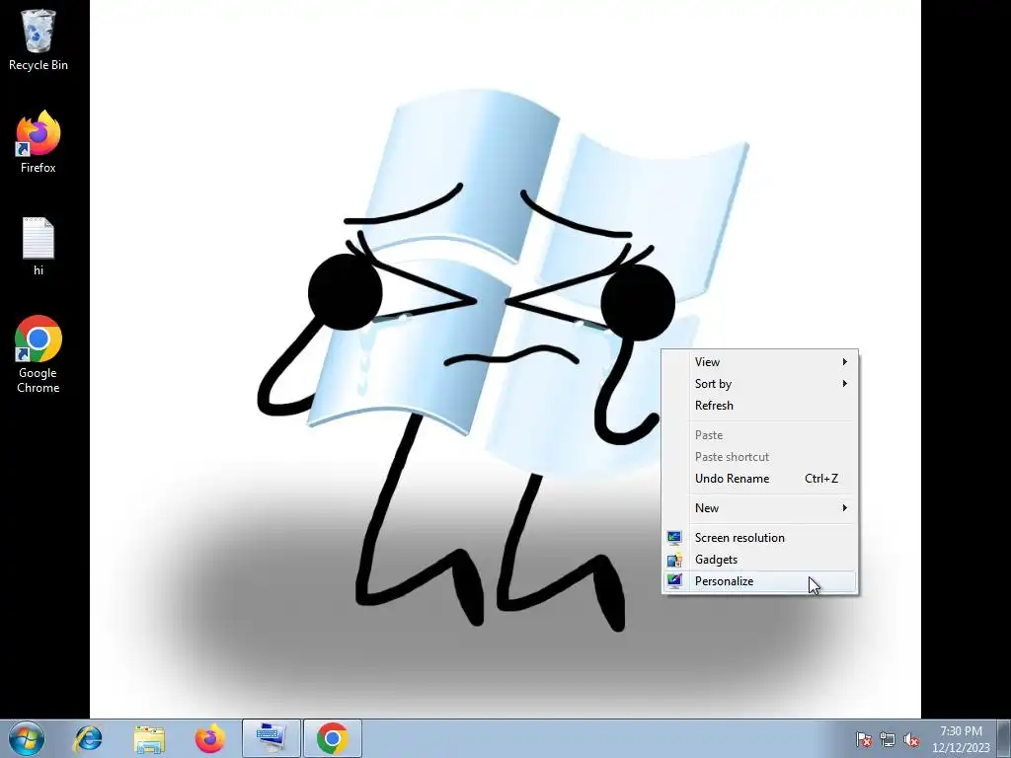Open the Action Center flag tray icon
Image resolution: width=1011 pixels, height=758 pixels.
[863, 739]
